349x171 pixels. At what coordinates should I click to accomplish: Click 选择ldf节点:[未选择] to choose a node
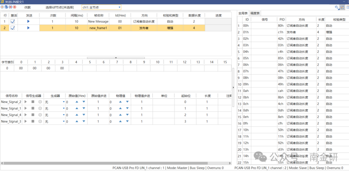[x=60, y=7]
